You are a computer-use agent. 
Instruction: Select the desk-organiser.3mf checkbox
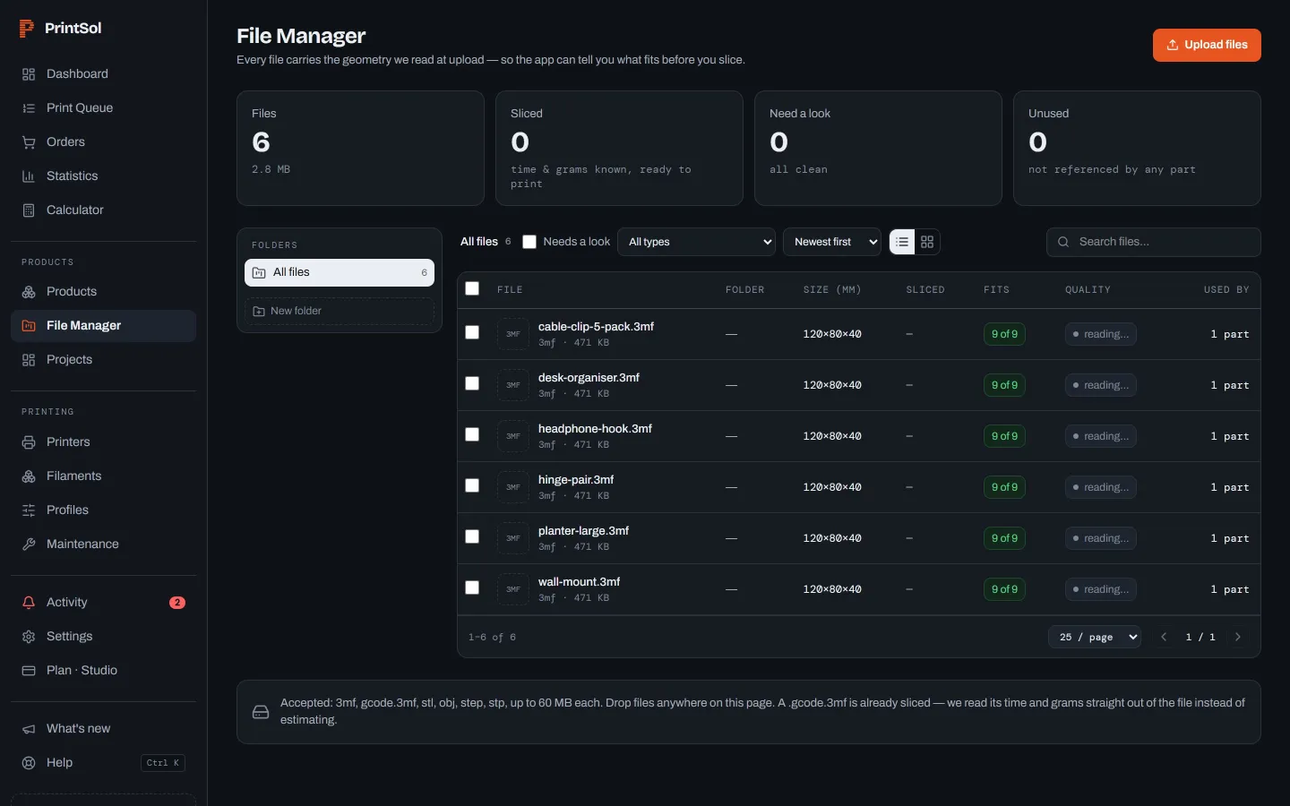pyautogui.click(x=472, y=383)
